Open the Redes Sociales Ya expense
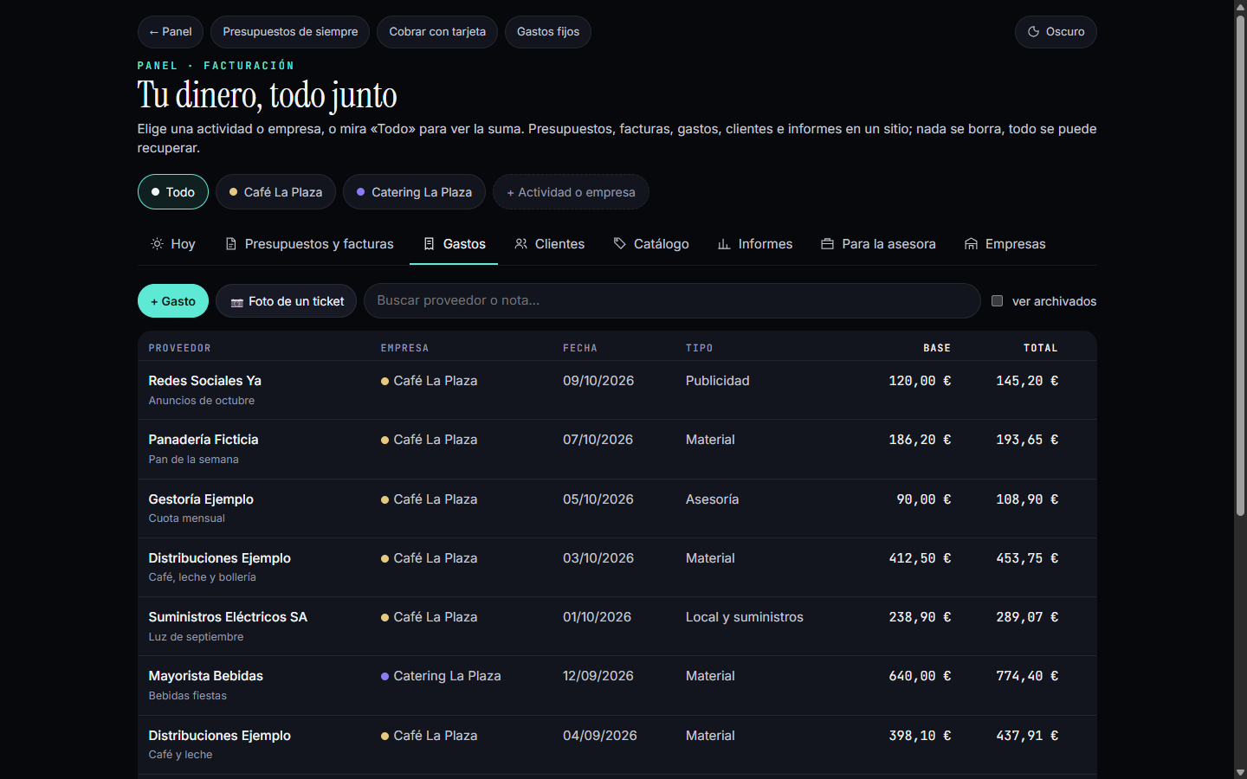This screenshot has height=779, width=1247. coord(617,390)
